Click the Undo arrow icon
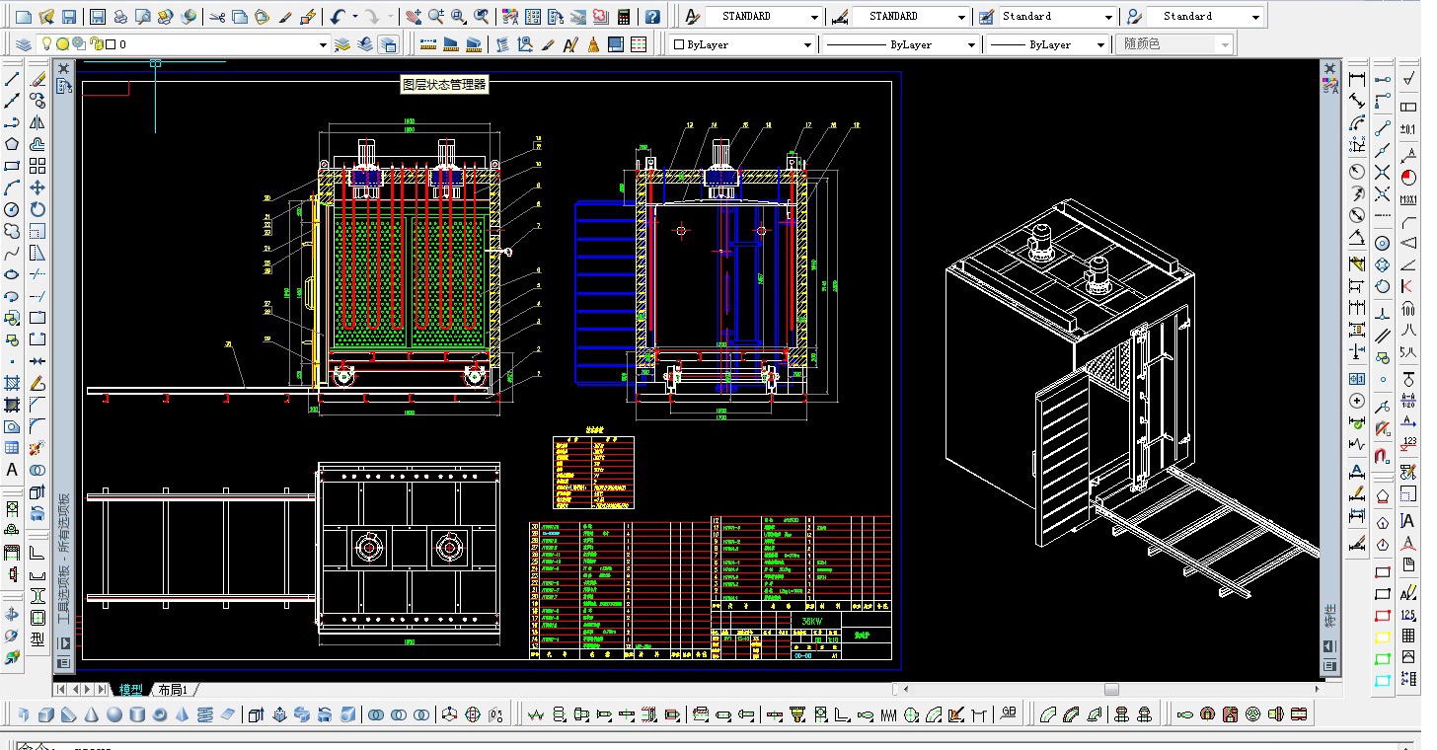The height and width of the screenshot is (750, 1437). click(x=338, y=17)
